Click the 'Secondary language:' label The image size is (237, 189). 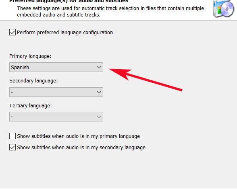33,81
